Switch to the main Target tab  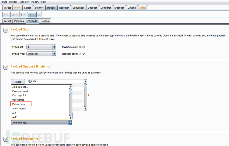(x=7, y=8)
